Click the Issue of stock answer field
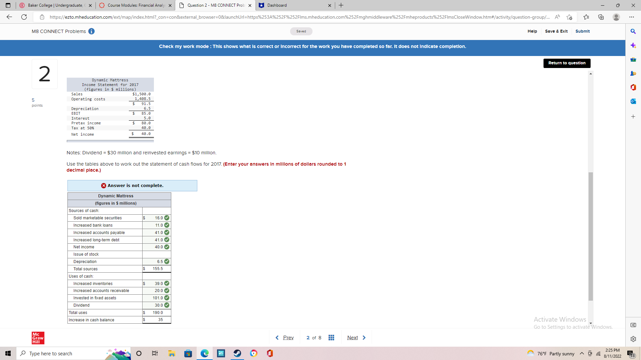 click(x=156, y=254)
